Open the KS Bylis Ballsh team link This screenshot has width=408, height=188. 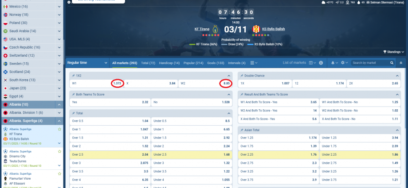[274, 29]
